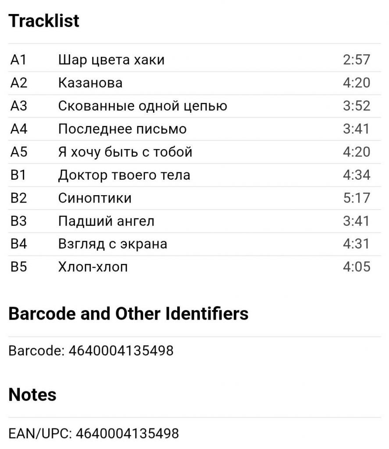Select track B5 Хлоп-хлоп
Image resolution: width=389 pixels, height=449 pixels.
pyautogui.click(x=195, y=267)
